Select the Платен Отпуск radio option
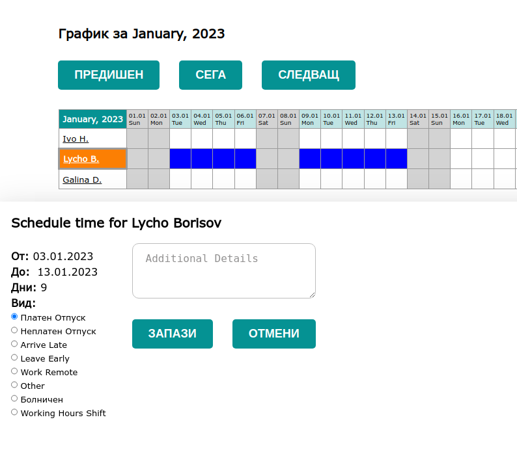 coord(14,317)
